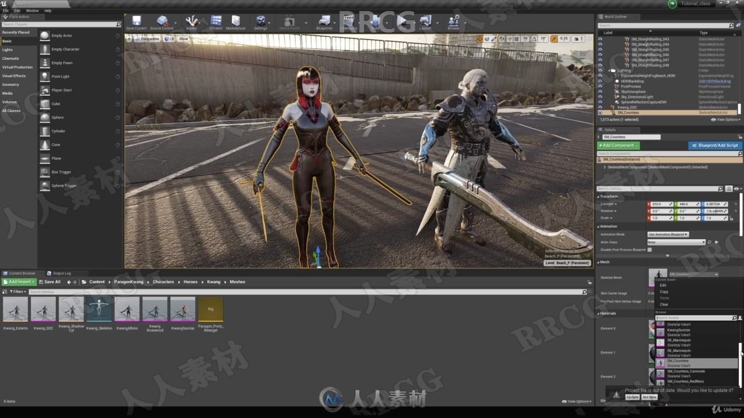The image size is (744, 418).
Task: Toggle visibility of Sky_DirectionalLight actor
Action: (x=600, y=97)
